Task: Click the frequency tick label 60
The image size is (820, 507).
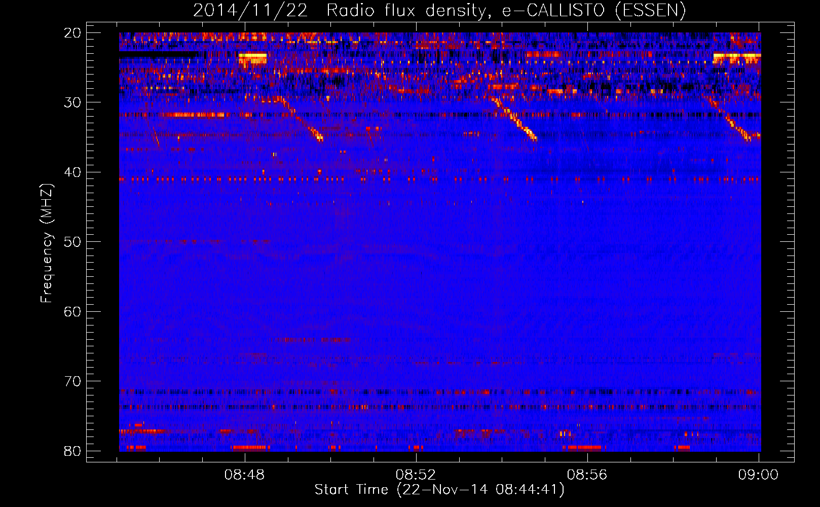Action: pyautogui.click(x=72, y=311)
